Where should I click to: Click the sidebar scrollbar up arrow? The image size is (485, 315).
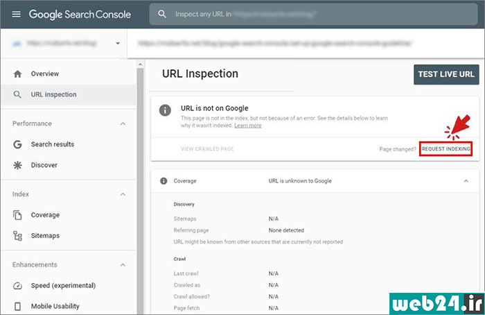tap(140, 65)
